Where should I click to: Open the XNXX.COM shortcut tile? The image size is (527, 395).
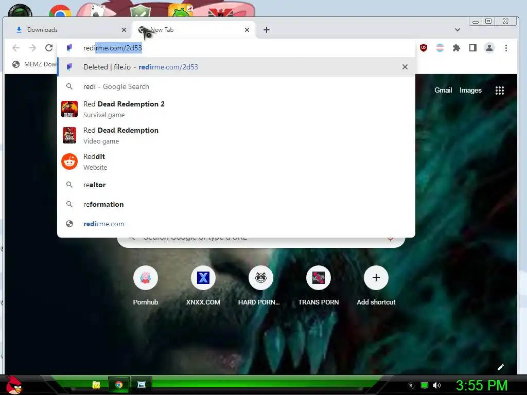pyautogui.click(x=203, y=285)
